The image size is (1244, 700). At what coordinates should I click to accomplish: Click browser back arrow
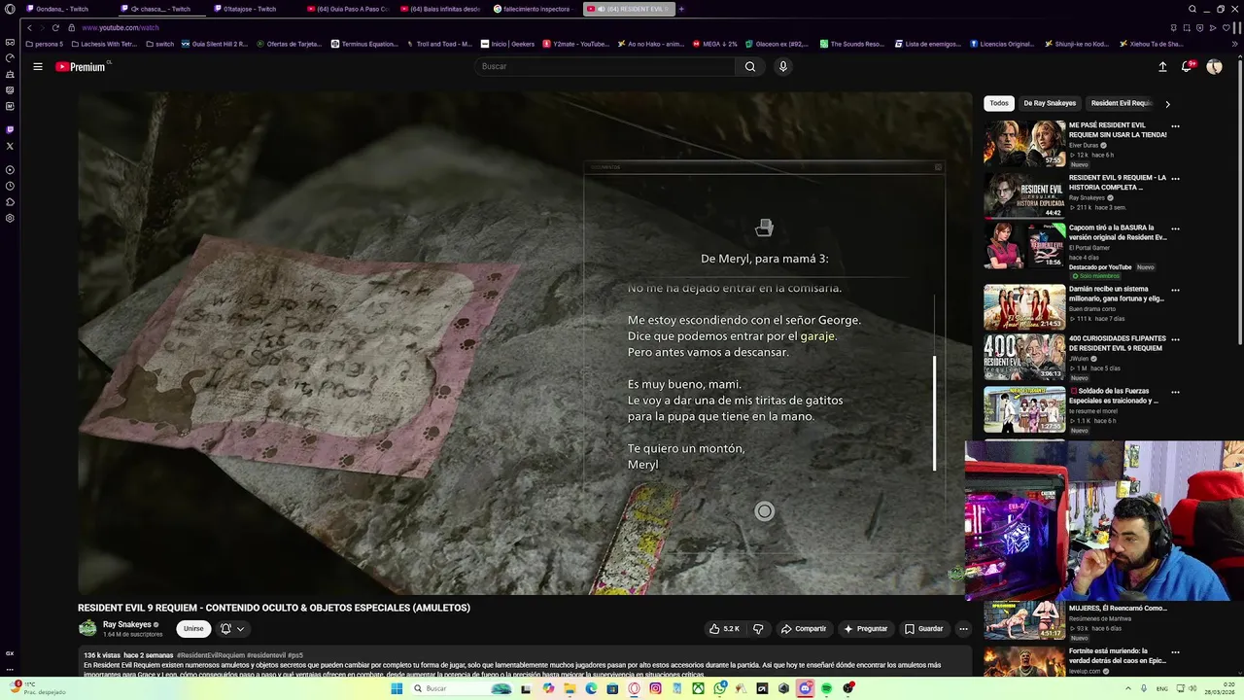(x=29, y=27)
